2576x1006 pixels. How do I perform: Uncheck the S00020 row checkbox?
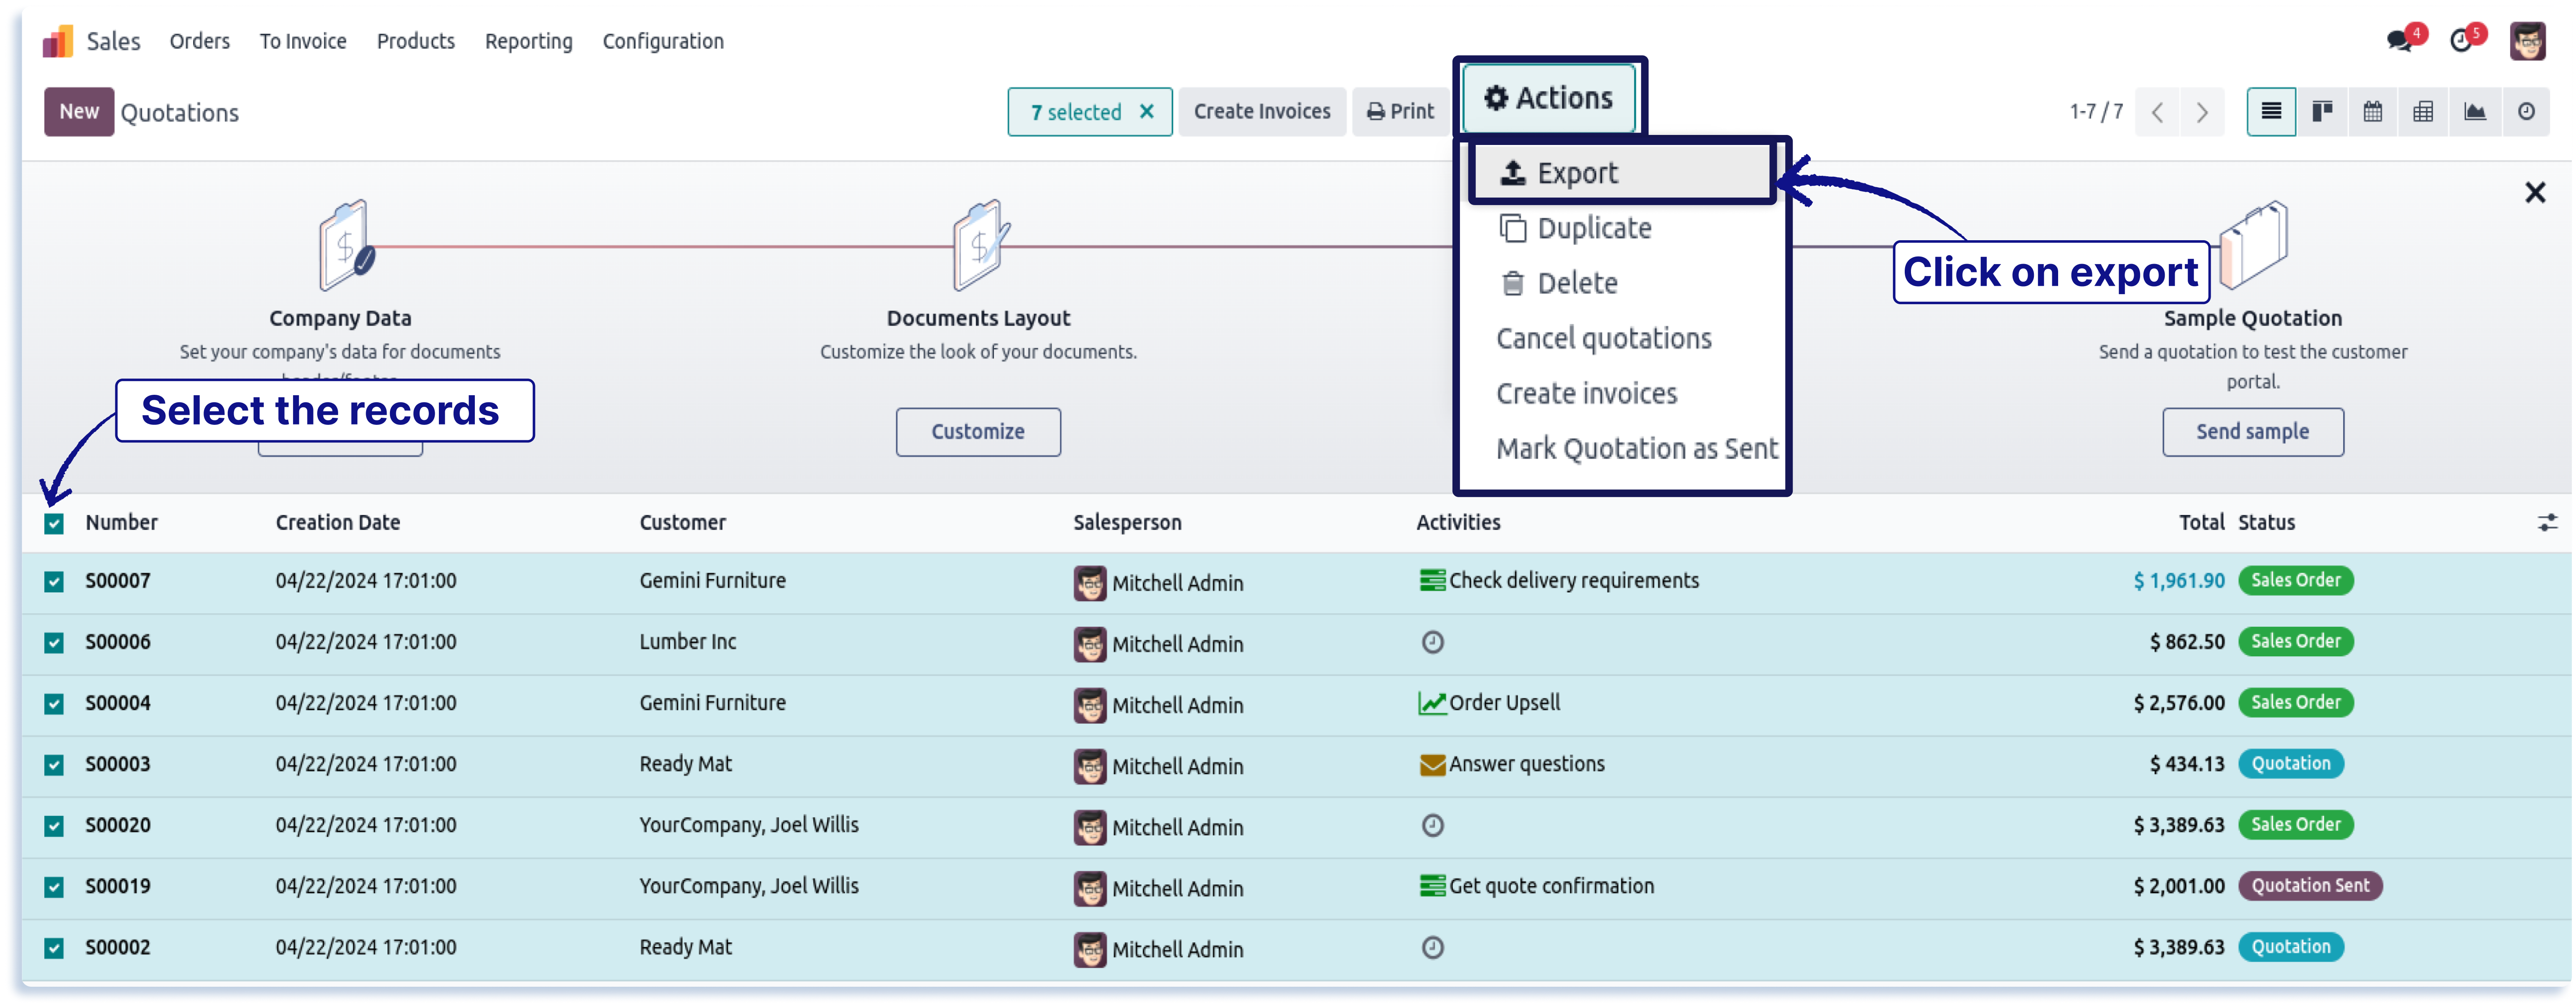point(54,826)
